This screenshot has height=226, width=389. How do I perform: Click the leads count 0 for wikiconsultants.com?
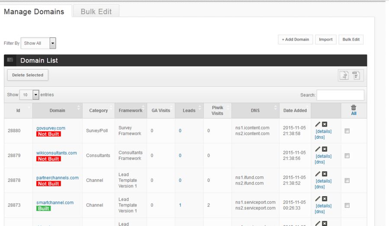pos(180,156)
